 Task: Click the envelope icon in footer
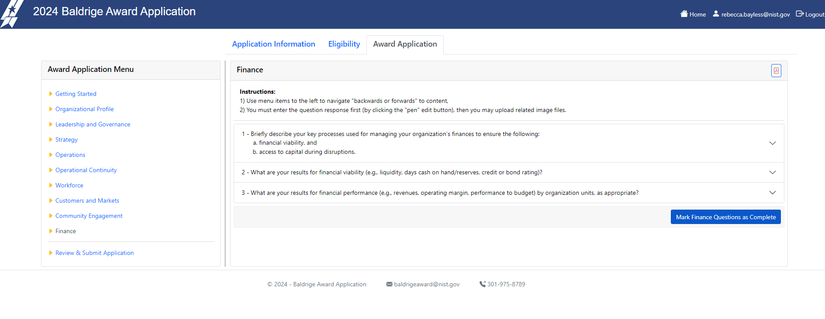tap(389, 284)
